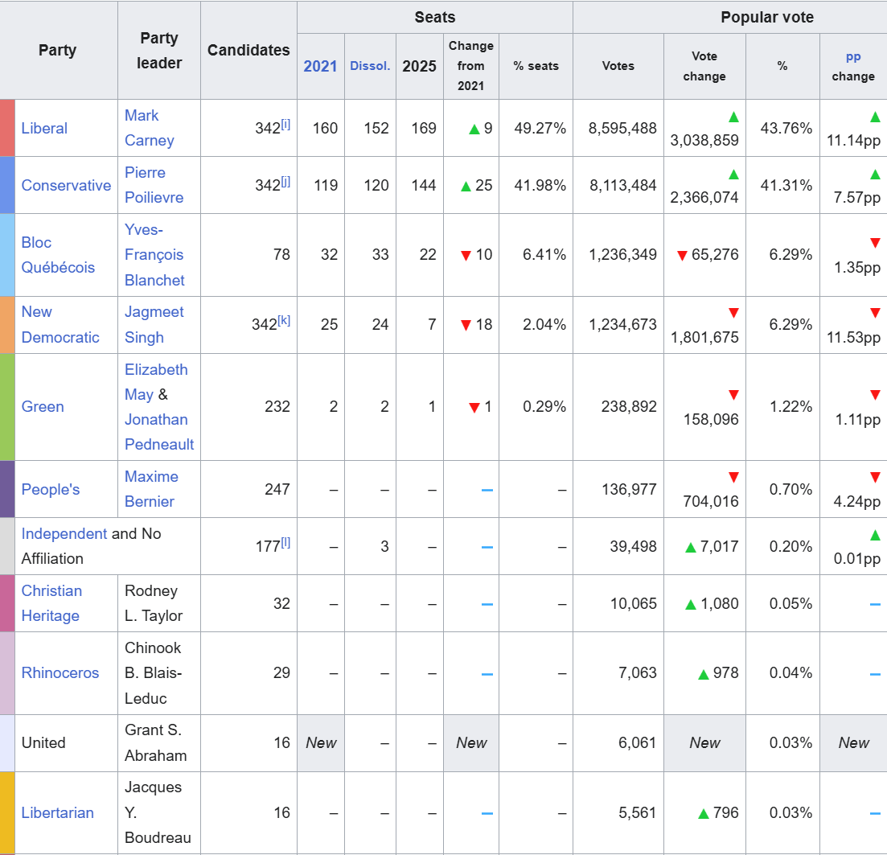Click the Liberal red party colour cell

tap(7, 128)
